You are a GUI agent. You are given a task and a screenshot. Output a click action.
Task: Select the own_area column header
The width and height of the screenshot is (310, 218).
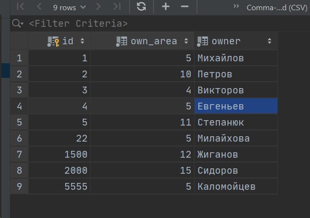click(x=142, y=41)
